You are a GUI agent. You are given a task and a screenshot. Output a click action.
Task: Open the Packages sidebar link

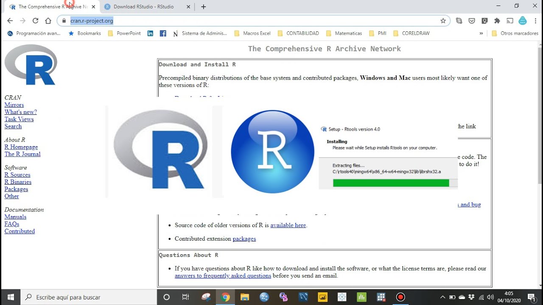(16, 189)
